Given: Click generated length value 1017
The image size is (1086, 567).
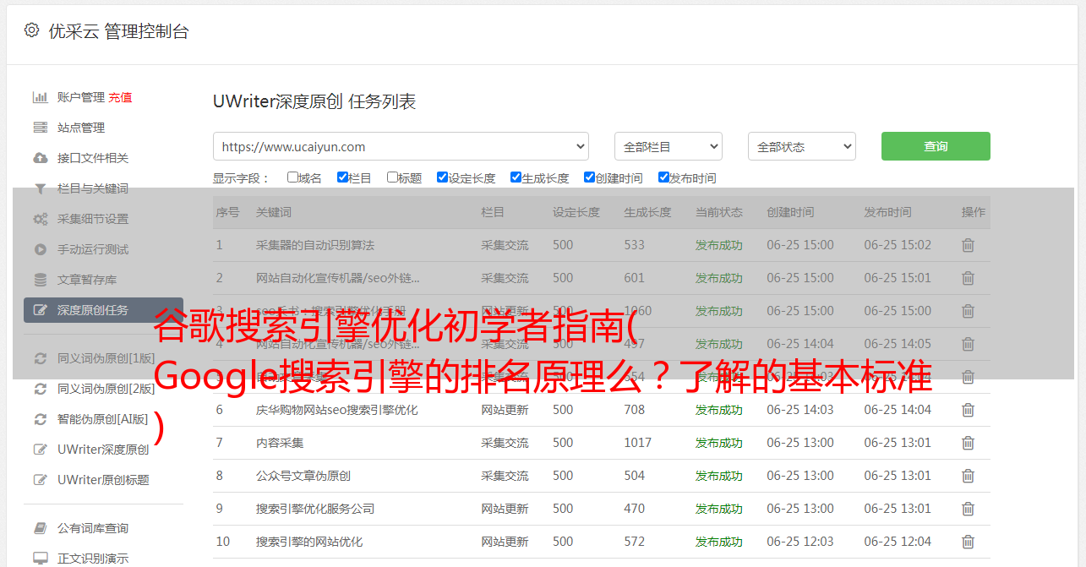Looking at the screenshot, I should point(638,443).
